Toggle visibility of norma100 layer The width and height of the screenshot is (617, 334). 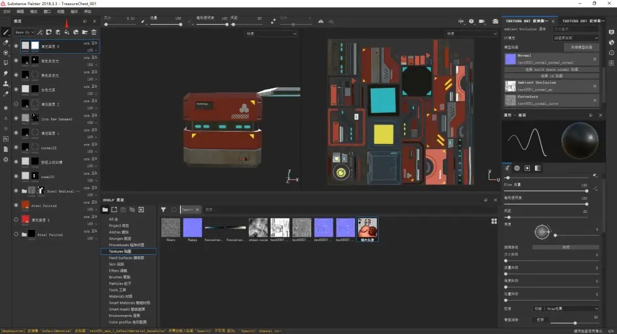click(x=16, y=147)
